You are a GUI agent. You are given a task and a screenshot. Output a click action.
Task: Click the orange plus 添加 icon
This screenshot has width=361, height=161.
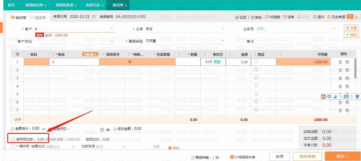[170, 148]
